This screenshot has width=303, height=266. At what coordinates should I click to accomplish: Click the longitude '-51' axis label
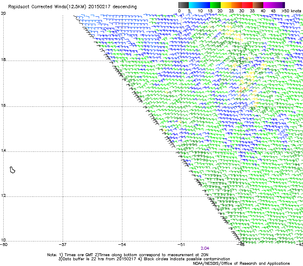pyautogui.click(x=181, y=245)
